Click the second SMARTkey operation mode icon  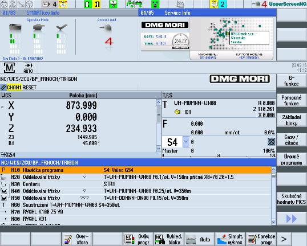click(x=39, y=27)
